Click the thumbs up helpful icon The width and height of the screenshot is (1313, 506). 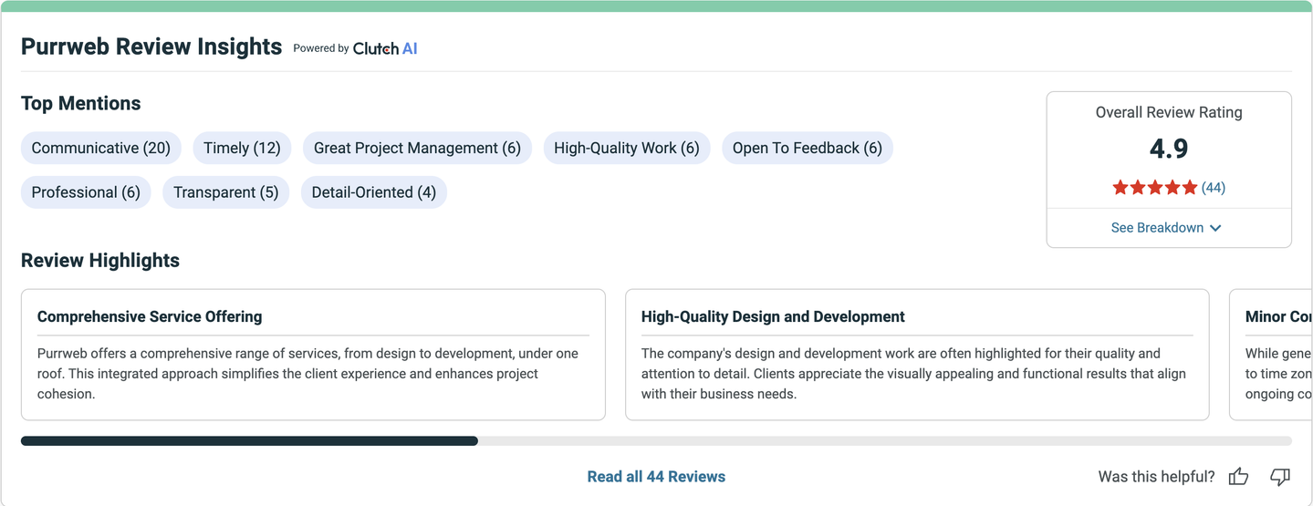point(1238,476)
